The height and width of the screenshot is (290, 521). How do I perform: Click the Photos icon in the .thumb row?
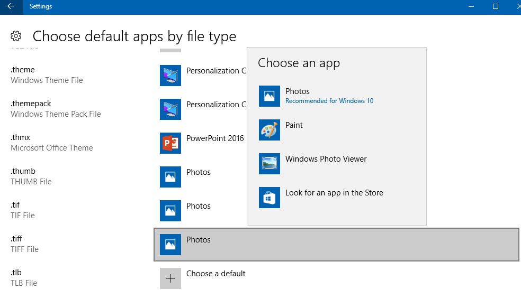click(x=170, y=177)
